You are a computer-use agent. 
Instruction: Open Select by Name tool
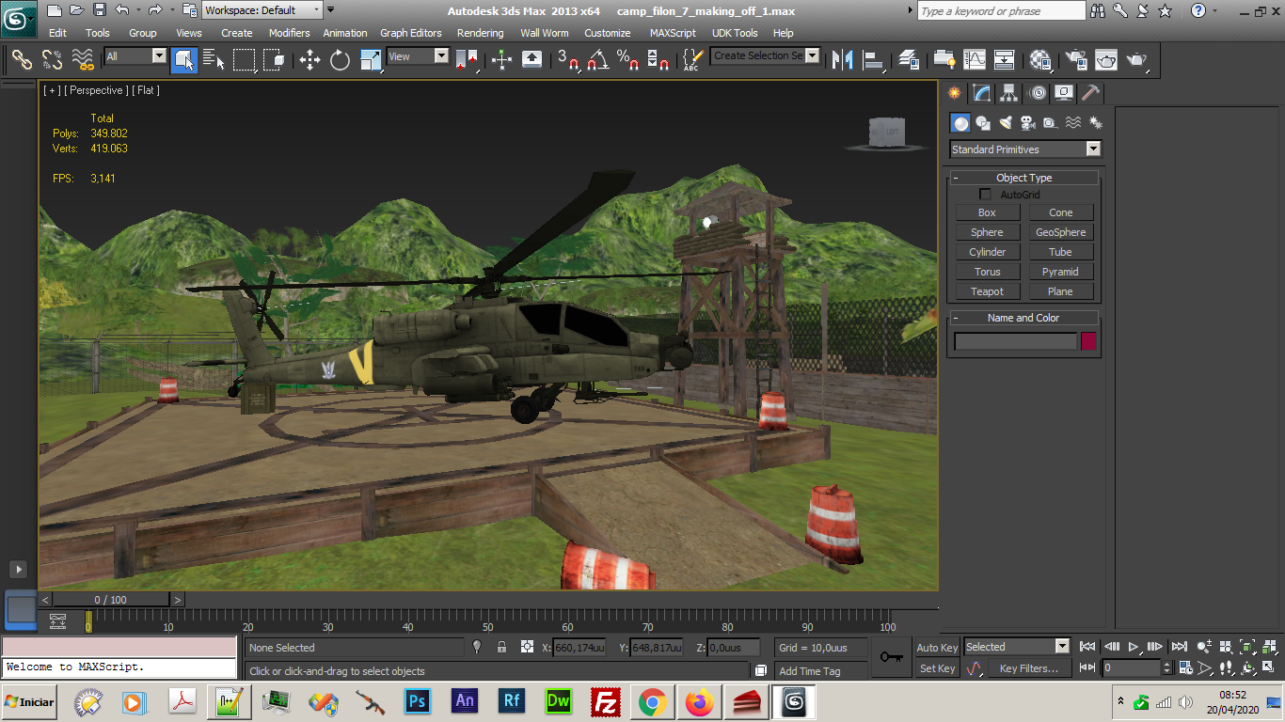[x=214, y=60]
